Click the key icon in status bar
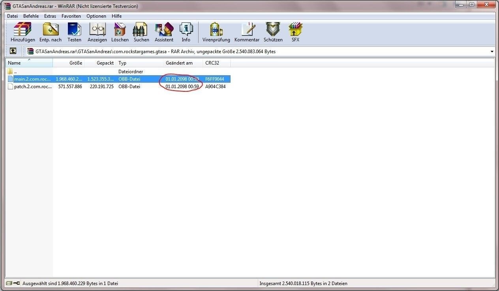499x291 pixels. 17,283
